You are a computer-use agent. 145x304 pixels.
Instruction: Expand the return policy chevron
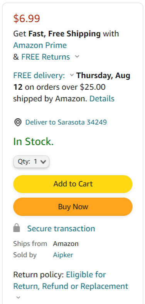coord(18,297)
